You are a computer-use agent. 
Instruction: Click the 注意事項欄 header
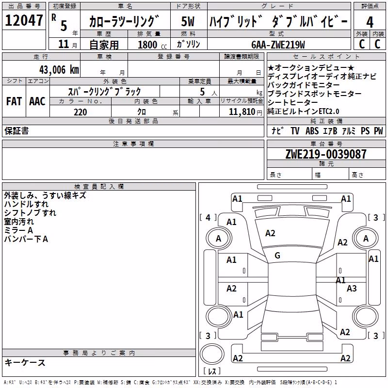(133, 144)
